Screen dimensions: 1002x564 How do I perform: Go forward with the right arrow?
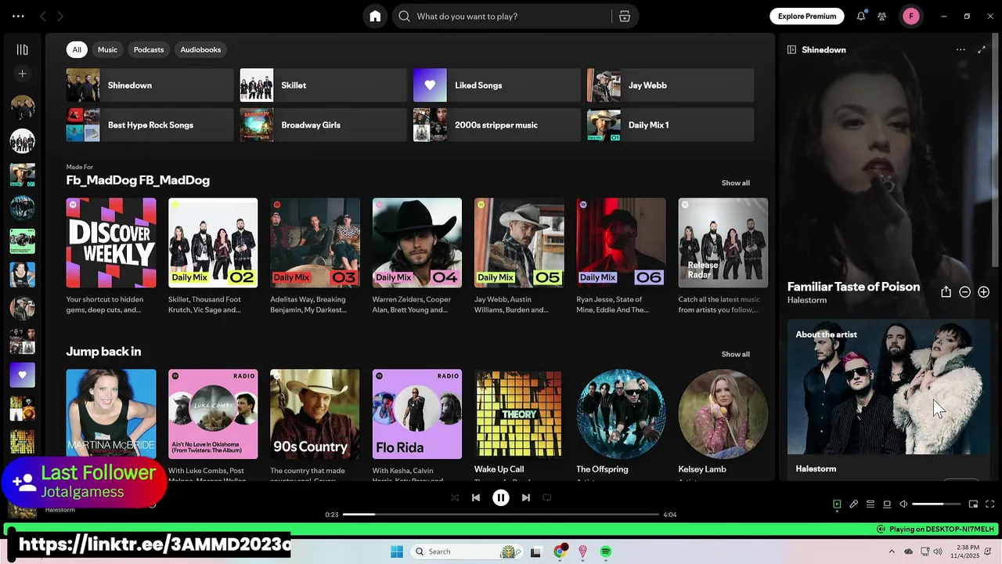tap(60, 16)
